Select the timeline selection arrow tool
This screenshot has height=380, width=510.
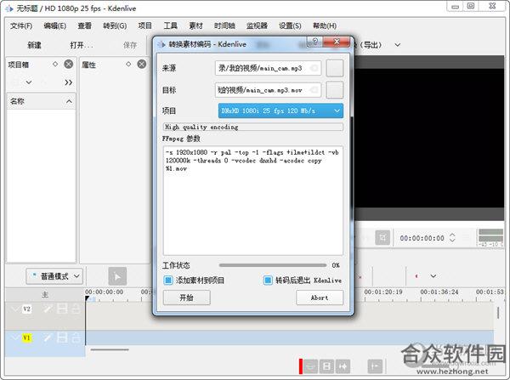[117, 276]
